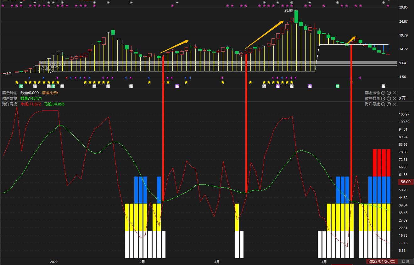Click the purple event marker in February
This screenshot has width=414, height=265.
click(177, 86)
